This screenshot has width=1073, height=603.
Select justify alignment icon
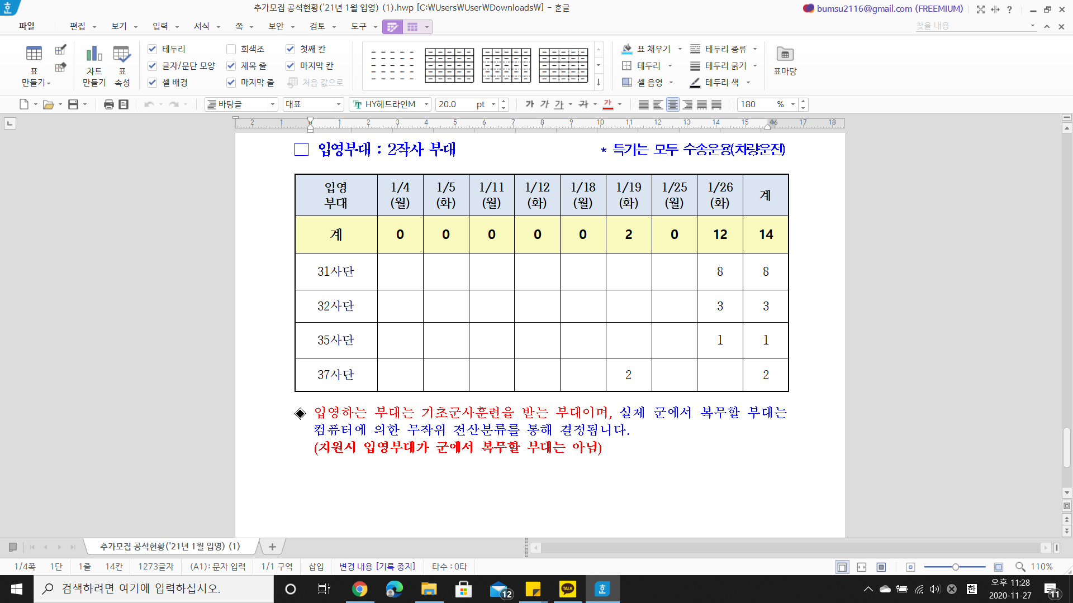(x=644, y=104)
